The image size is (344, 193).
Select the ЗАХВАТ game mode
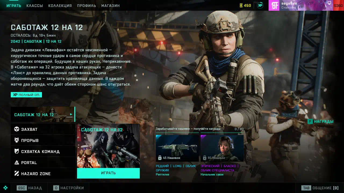pos(43,129)
